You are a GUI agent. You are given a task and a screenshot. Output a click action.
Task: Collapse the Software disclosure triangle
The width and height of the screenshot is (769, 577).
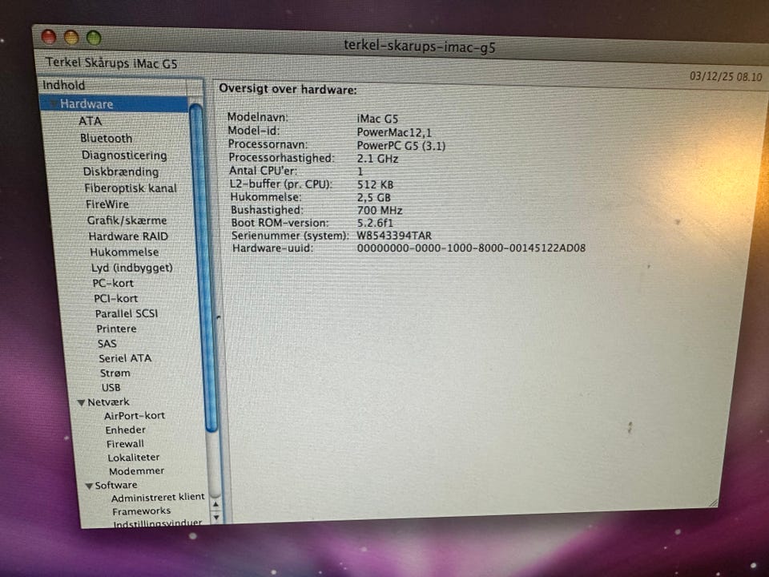click(89, 486)
